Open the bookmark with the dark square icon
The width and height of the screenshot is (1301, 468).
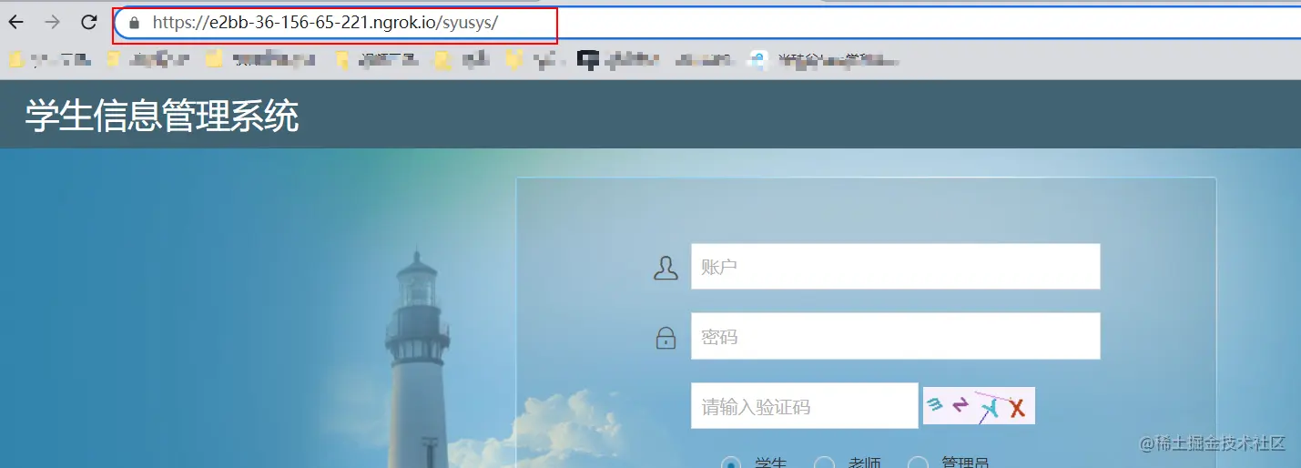pyautogui.click(x=619, y=60)
